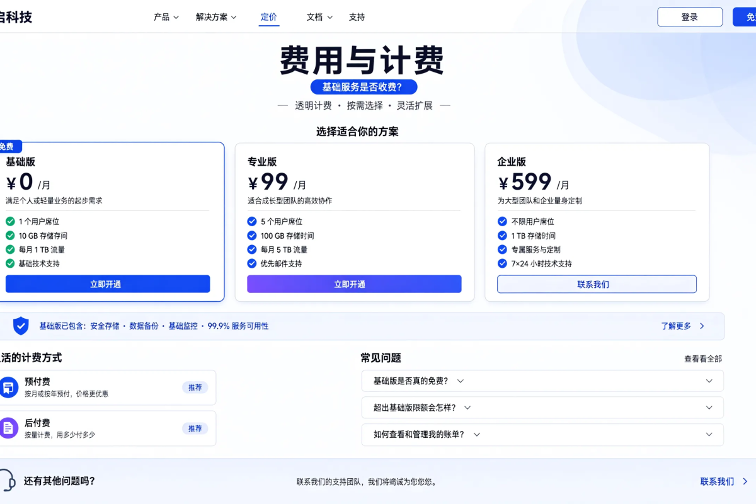Click the 登录 button
This screenshot has height=504, width=756.
click(690, 17)
